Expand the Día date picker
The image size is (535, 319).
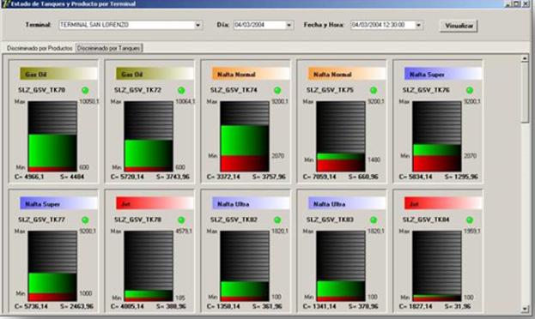click(x=289, y=25)
